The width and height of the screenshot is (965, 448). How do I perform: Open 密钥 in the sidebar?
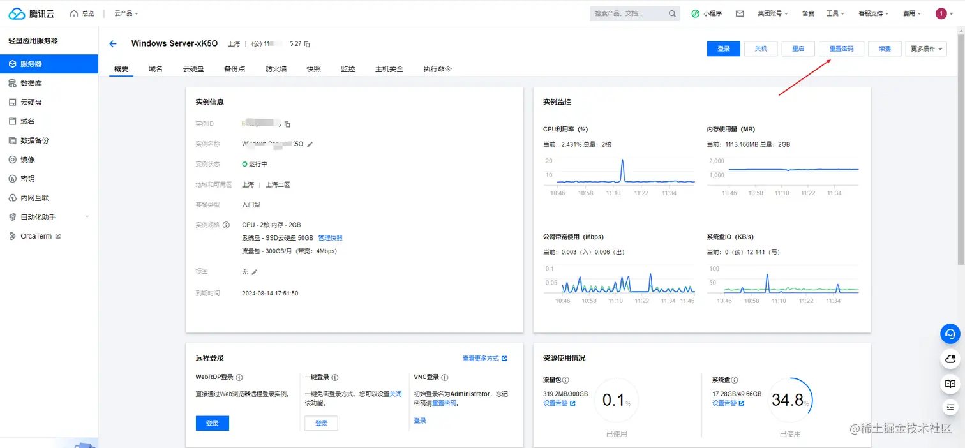[x=49, y=179]
